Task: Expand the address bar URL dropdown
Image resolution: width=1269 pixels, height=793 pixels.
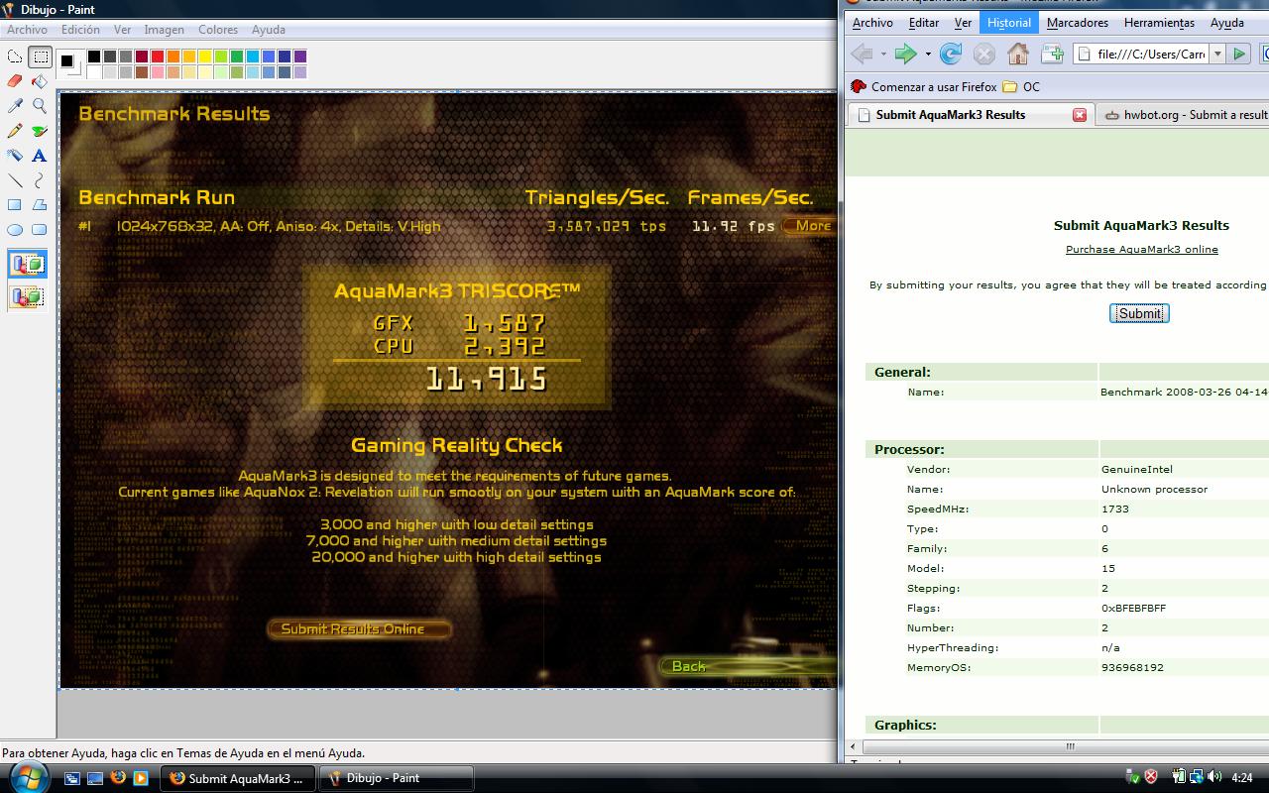Action: [1217, 55]
